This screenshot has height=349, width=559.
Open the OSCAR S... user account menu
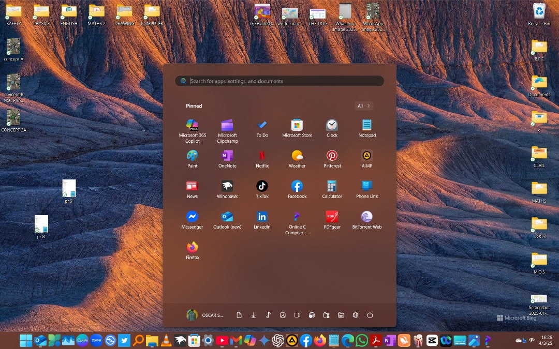[205, 315]
